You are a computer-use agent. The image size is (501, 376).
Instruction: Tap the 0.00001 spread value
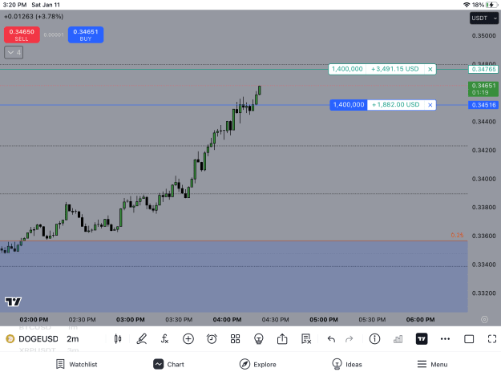tap(54, 34)
